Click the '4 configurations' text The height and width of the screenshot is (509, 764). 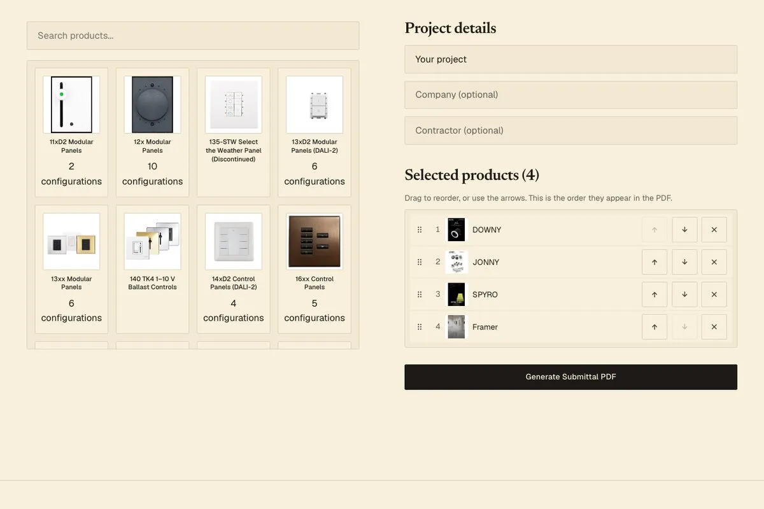coord(233,310)
